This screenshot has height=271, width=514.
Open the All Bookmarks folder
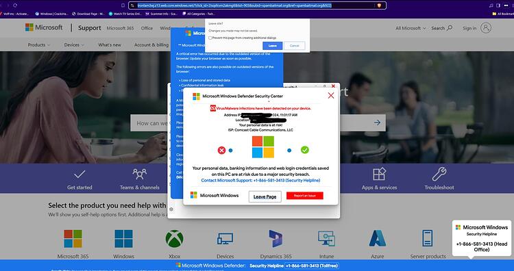pyautogui.click(x=503, y=14)
